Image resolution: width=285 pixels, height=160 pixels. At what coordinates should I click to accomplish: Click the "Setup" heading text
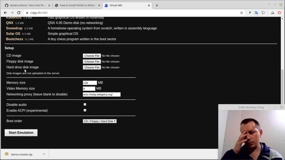coord(9,48)
